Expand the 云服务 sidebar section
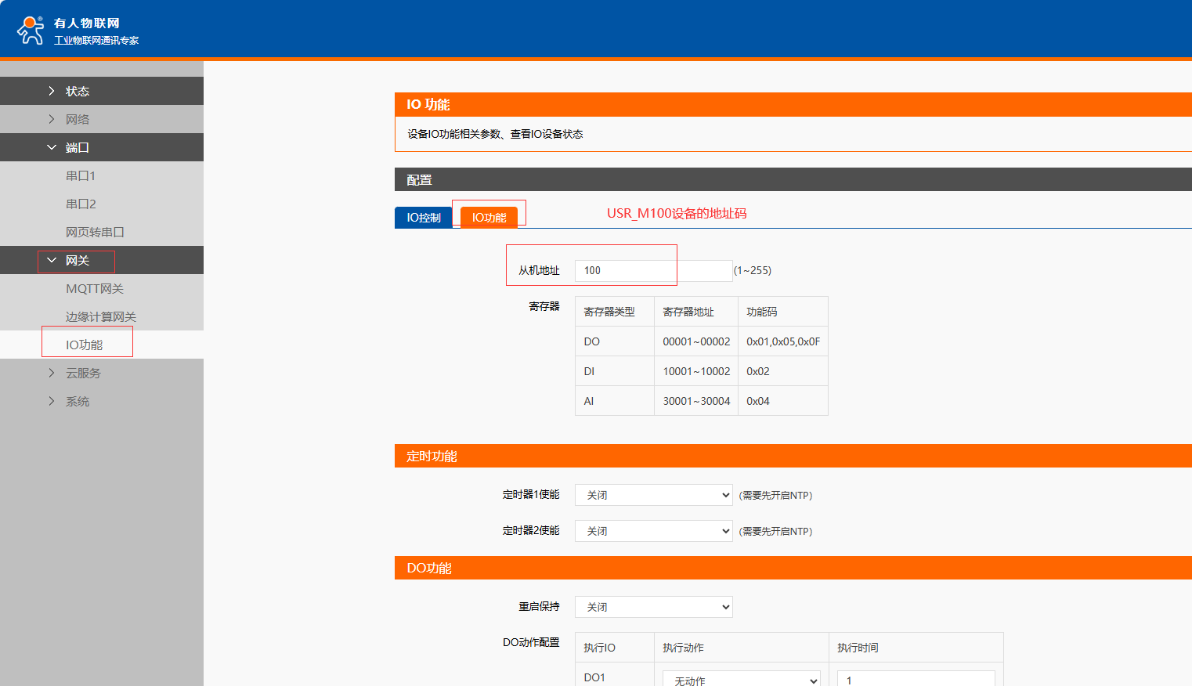This screenshot has height=686, width=1192. pos(82,373)
